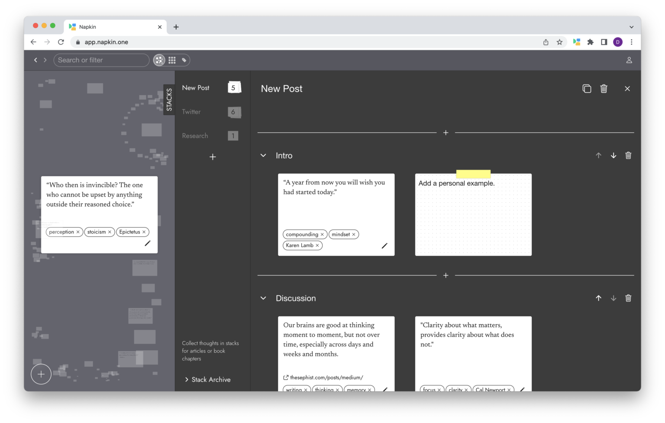Open the user profile icon
Screen dimensions: 665x423
point(629,60)
